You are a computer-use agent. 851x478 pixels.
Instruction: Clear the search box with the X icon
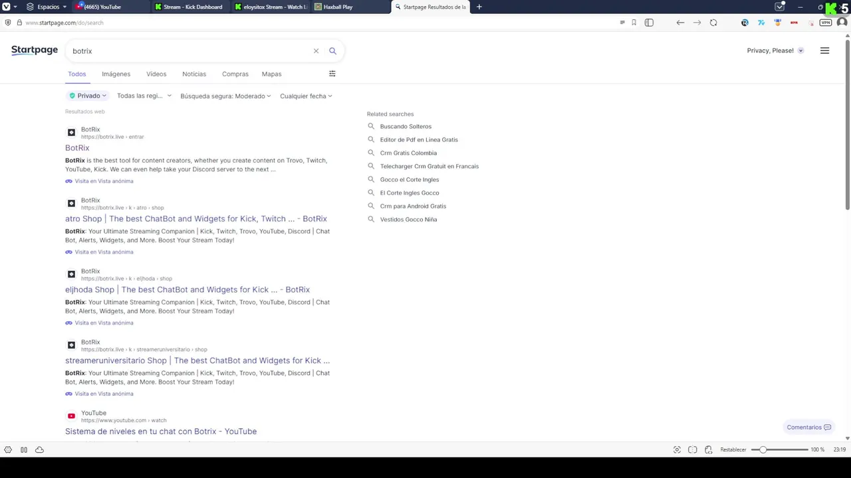[x=316, y=51]
